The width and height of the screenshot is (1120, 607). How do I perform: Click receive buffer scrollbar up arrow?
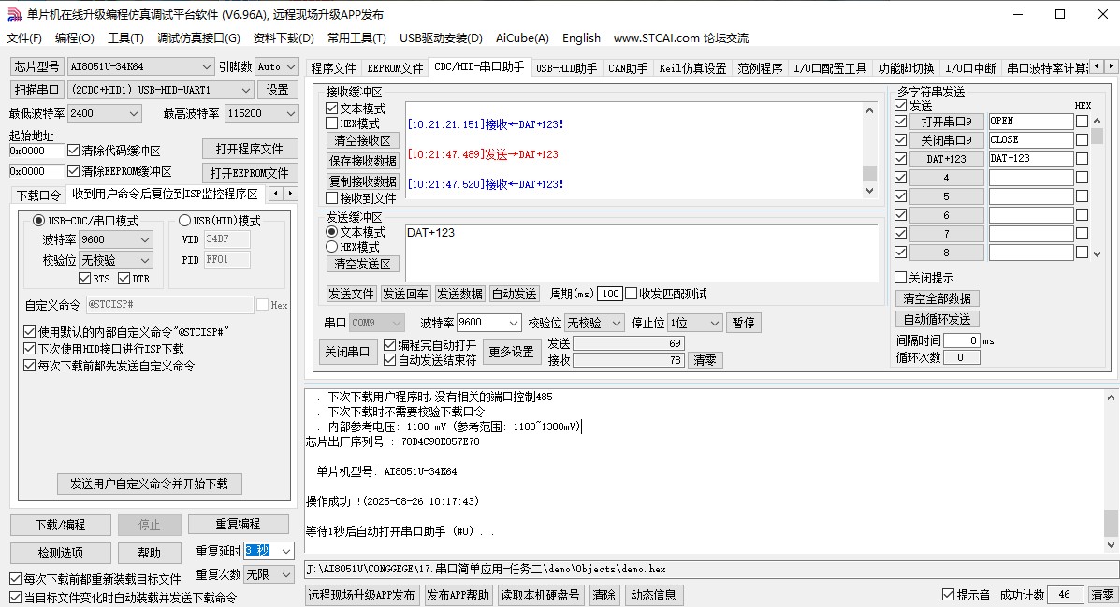[869, 108]
